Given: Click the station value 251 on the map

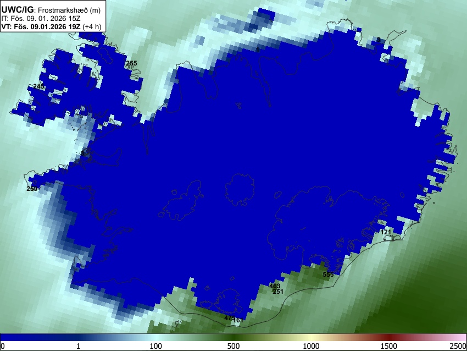Looking at the screenshot, I should 278,292.
